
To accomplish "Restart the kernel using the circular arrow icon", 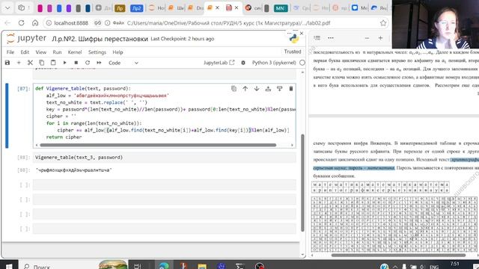I will tap(88, 63).
